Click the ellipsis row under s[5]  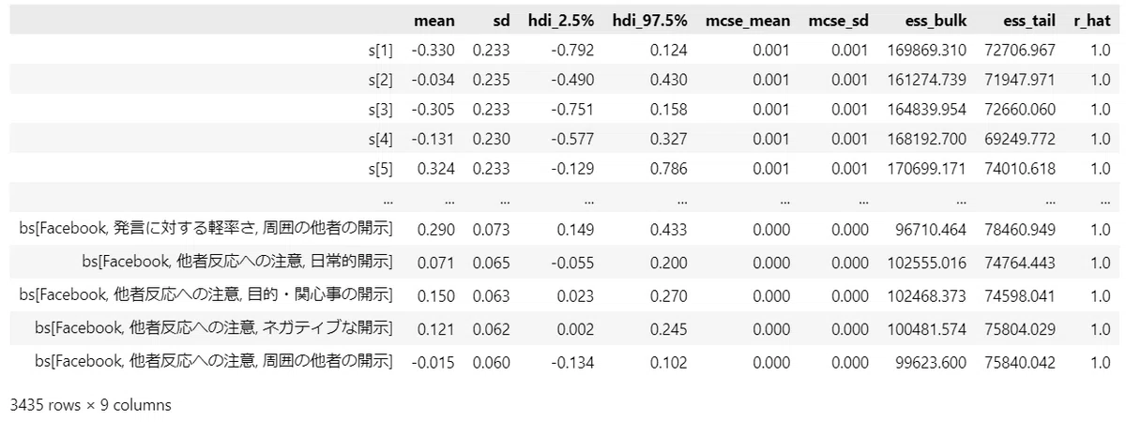pos(563,200)
